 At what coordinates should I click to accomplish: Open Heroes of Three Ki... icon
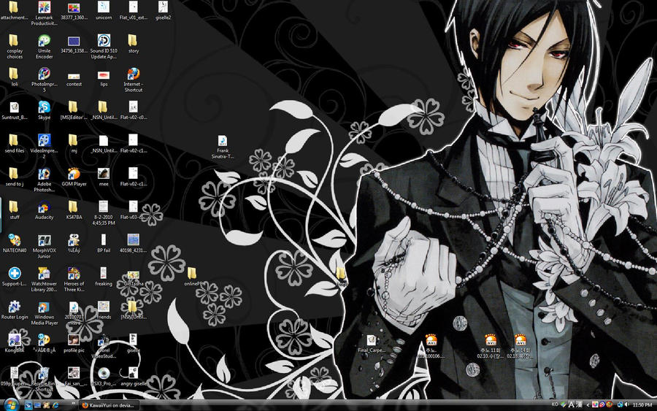pyautogui.click(x=74, y=280)
